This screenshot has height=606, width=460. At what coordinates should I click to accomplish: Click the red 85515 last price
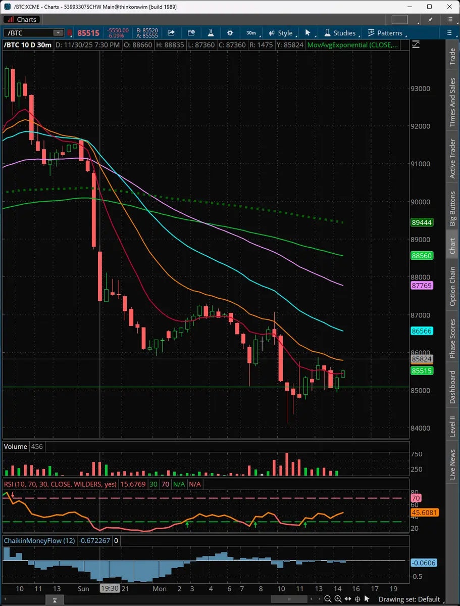[x=88, y=33]
